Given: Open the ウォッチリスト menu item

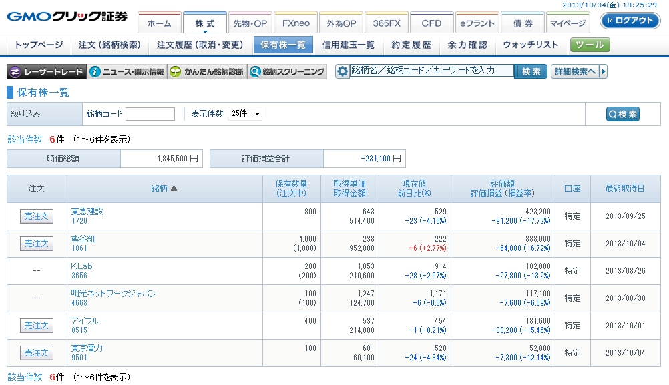Looking at the screenshot, I should pyautogui.click(x=531, y=45).
